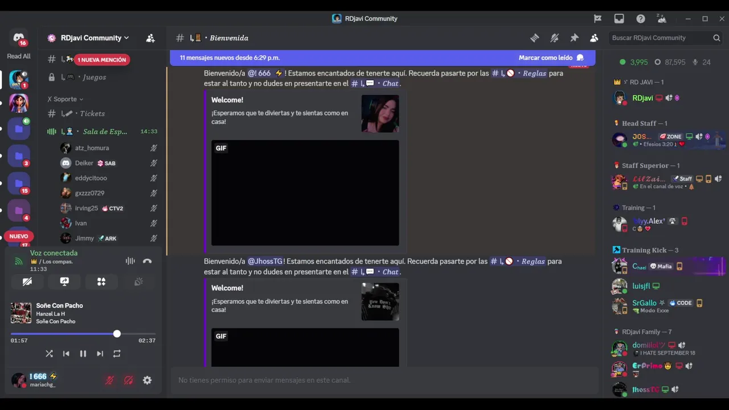The image size is (729, 410).
Task: Click Read All under the home icon
Action: (x=19, y=56)
